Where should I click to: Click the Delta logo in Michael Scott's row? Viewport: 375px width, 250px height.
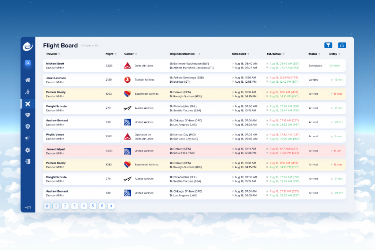coord(127,66)
